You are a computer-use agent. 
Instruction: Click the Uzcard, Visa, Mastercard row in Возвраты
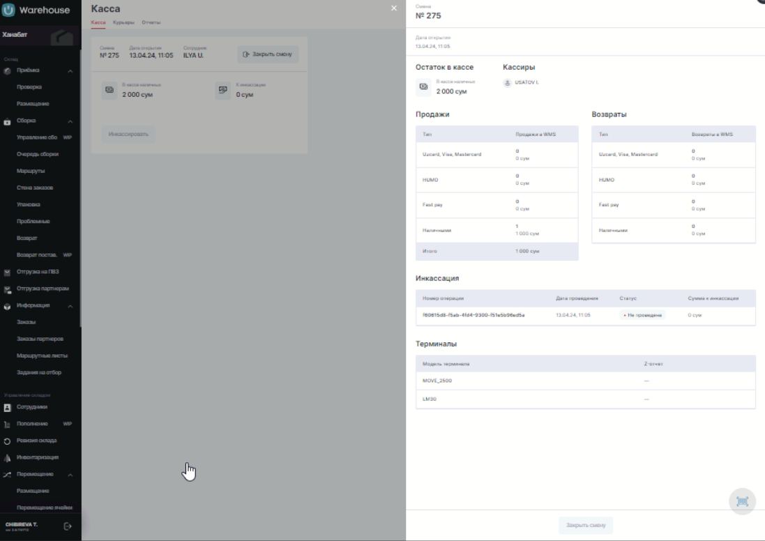coord(673,155)
